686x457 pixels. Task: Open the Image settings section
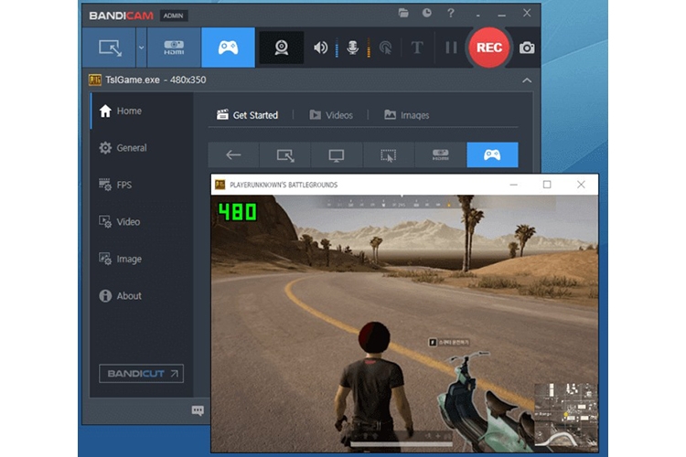[141, 259]
